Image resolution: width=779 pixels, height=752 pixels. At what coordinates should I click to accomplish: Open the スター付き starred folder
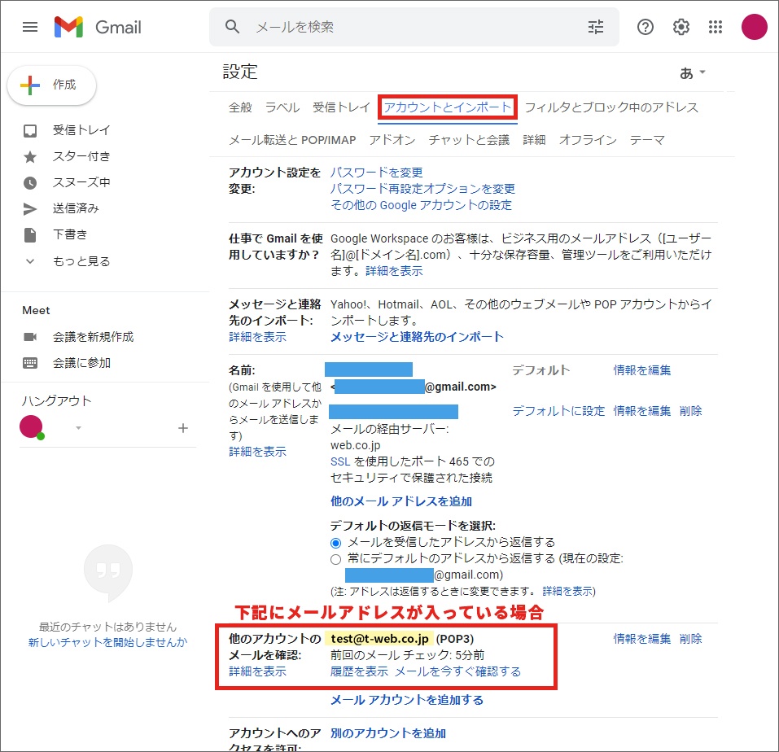click(81, 156)
